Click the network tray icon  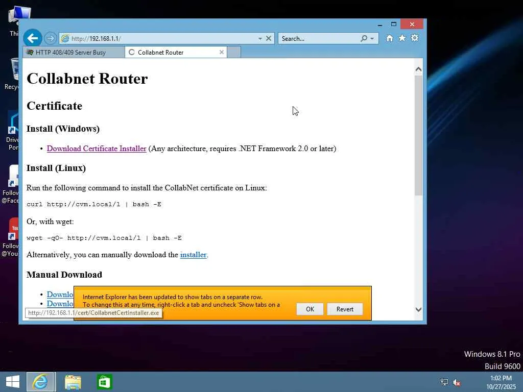pyautogui.click(x=444, y=382)
